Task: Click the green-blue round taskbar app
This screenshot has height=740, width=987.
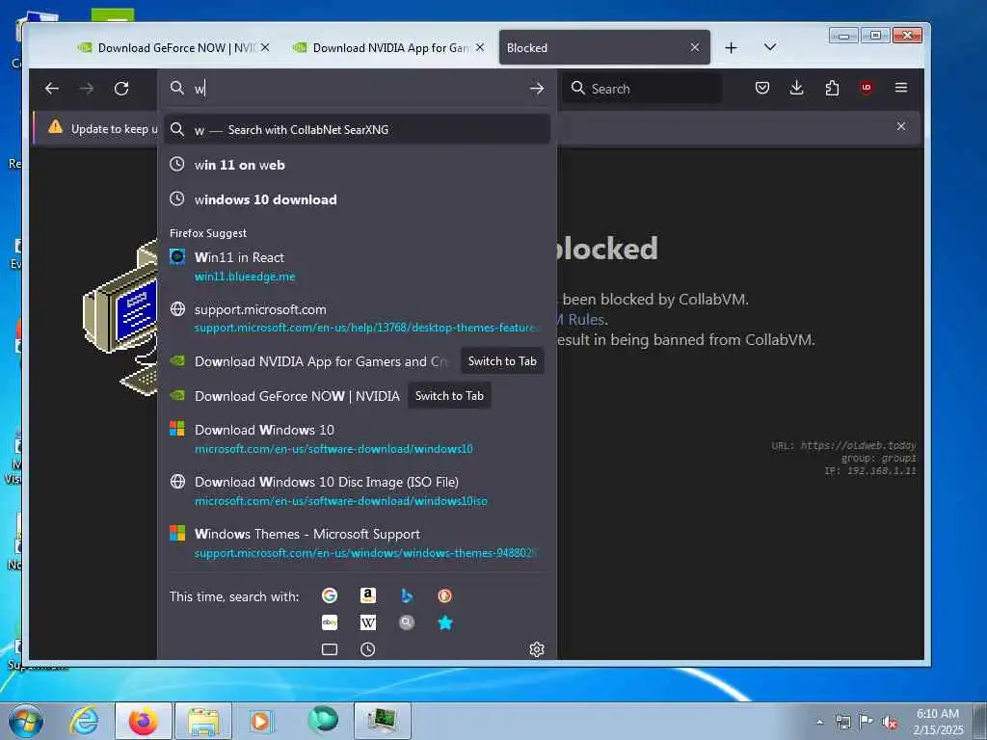Action: coord(323,720)
